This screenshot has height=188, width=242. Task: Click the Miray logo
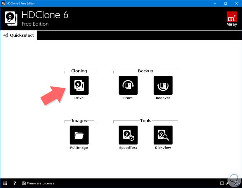click(x=232, y=19)
